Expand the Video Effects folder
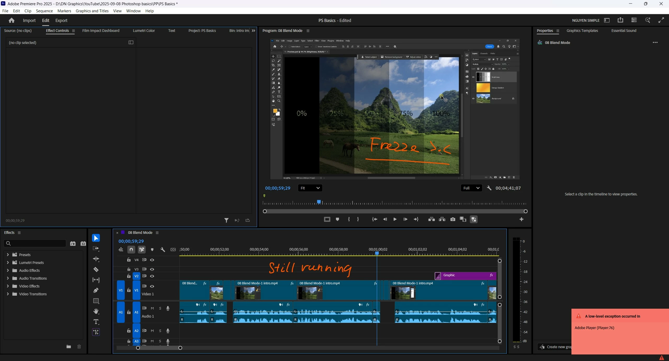The image size is (669, 361). (x=8, y=286)
